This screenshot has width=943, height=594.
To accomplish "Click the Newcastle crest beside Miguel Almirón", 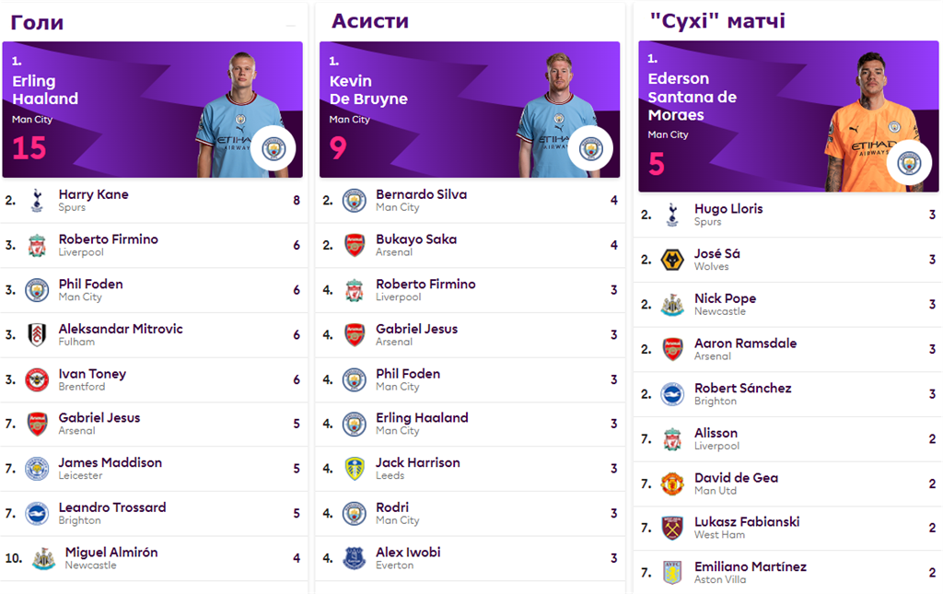I will tap(43, 558).
